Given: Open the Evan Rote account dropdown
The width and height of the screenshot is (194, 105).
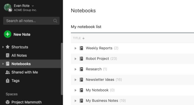Looking at the screenshot, I should coord(33,6).
